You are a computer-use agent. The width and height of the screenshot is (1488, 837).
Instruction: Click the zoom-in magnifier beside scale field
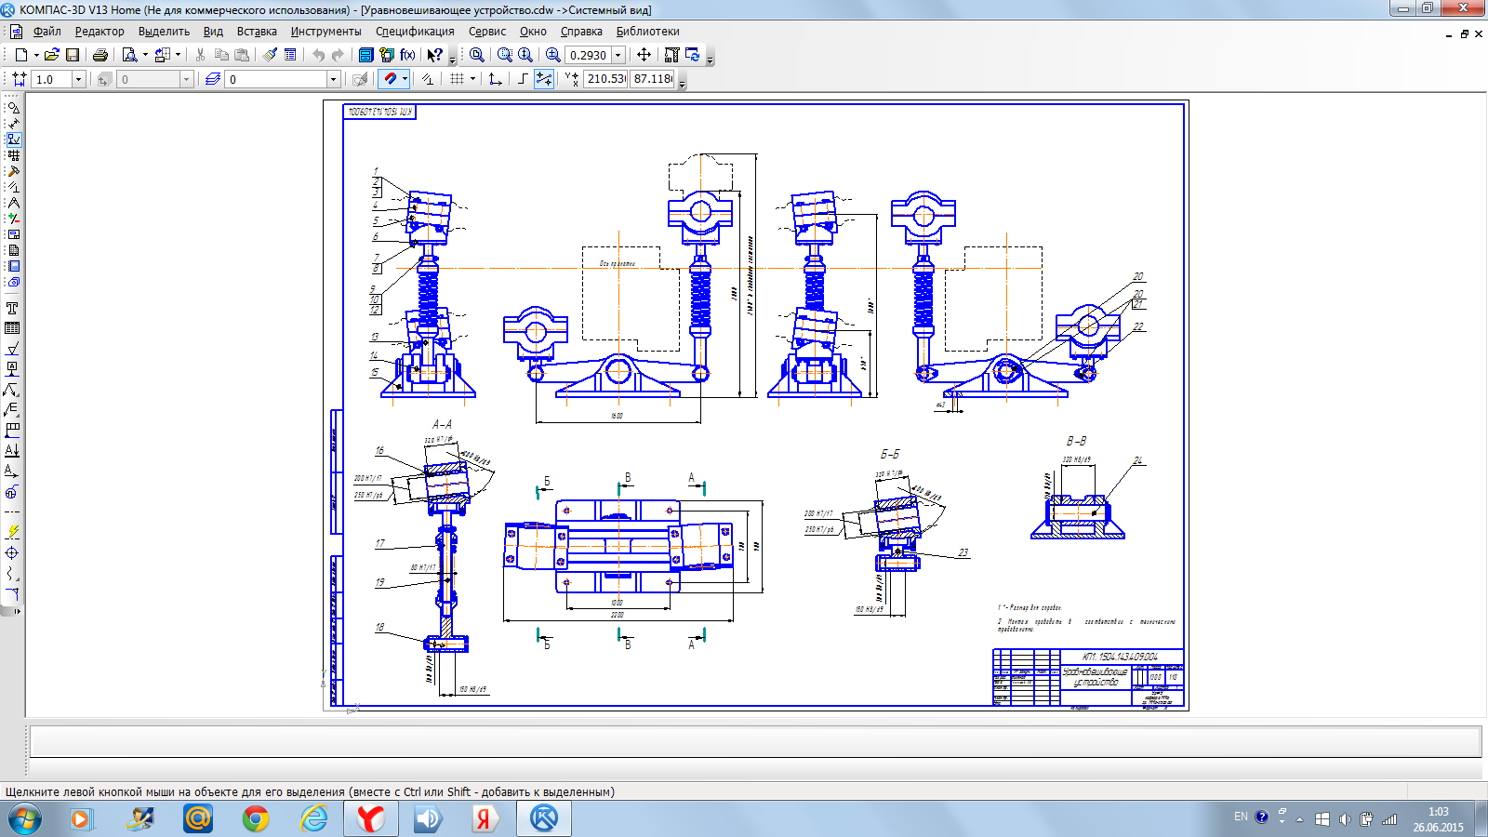tap(552, 55)
